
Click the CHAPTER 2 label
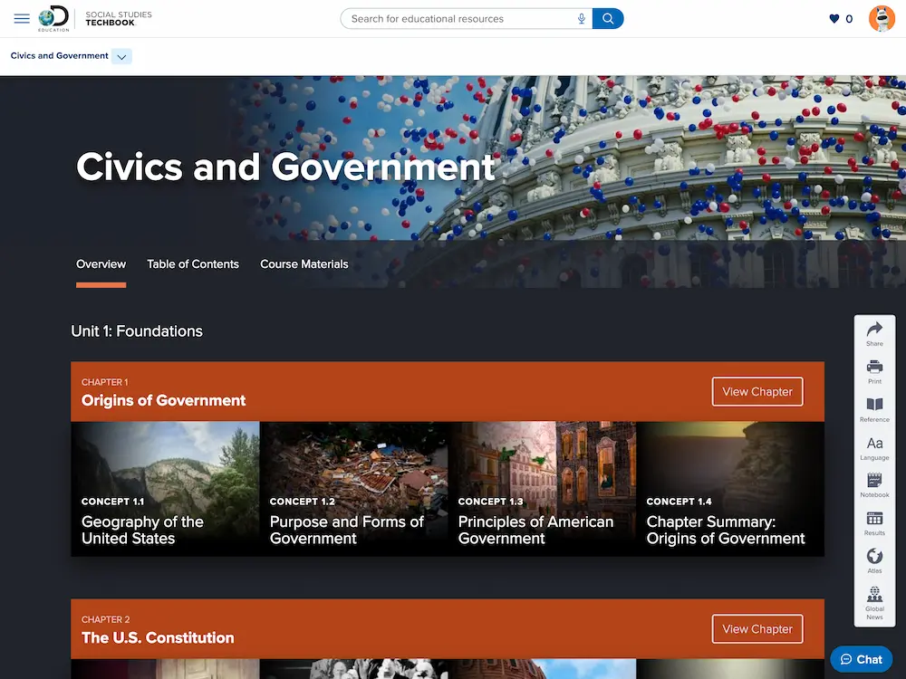[106, 619]
